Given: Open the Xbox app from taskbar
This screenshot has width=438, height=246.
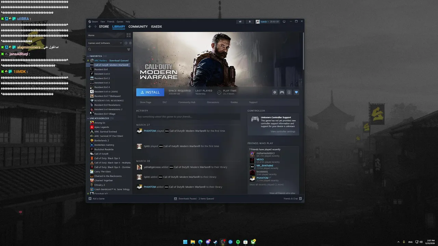Looking at the screenshot, I should coord(253,242).
